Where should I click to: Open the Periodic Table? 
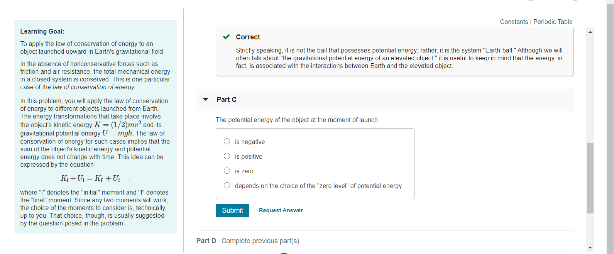[x=553, y=22]
